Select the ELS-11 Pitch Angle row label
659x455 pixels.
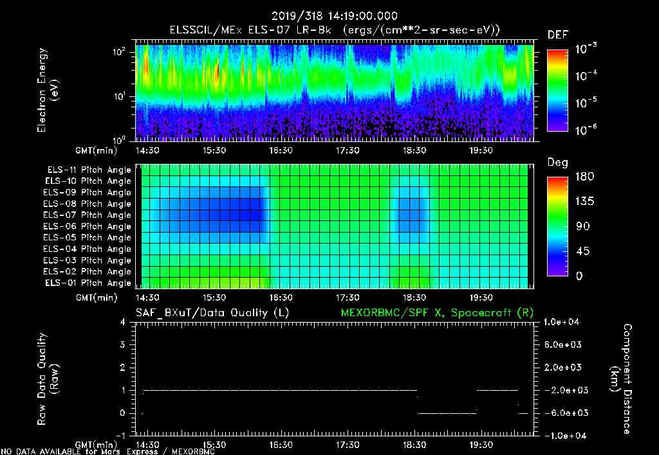(89, 170)
